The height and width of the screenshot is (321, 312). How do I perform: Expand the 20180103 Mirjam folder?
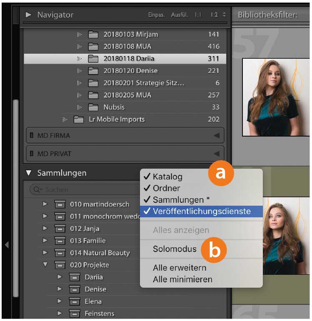[x=79, y=35]
